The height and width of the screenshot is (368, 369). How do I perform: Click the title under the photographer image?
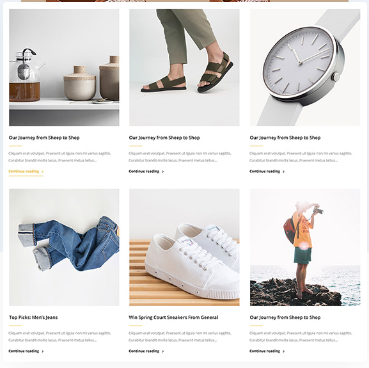tap(285, 317)
